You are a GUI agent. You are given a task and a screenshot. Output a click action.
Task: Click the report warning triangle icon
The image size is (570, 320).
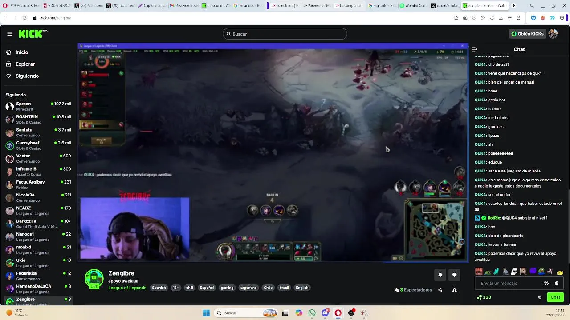point(454,290)
